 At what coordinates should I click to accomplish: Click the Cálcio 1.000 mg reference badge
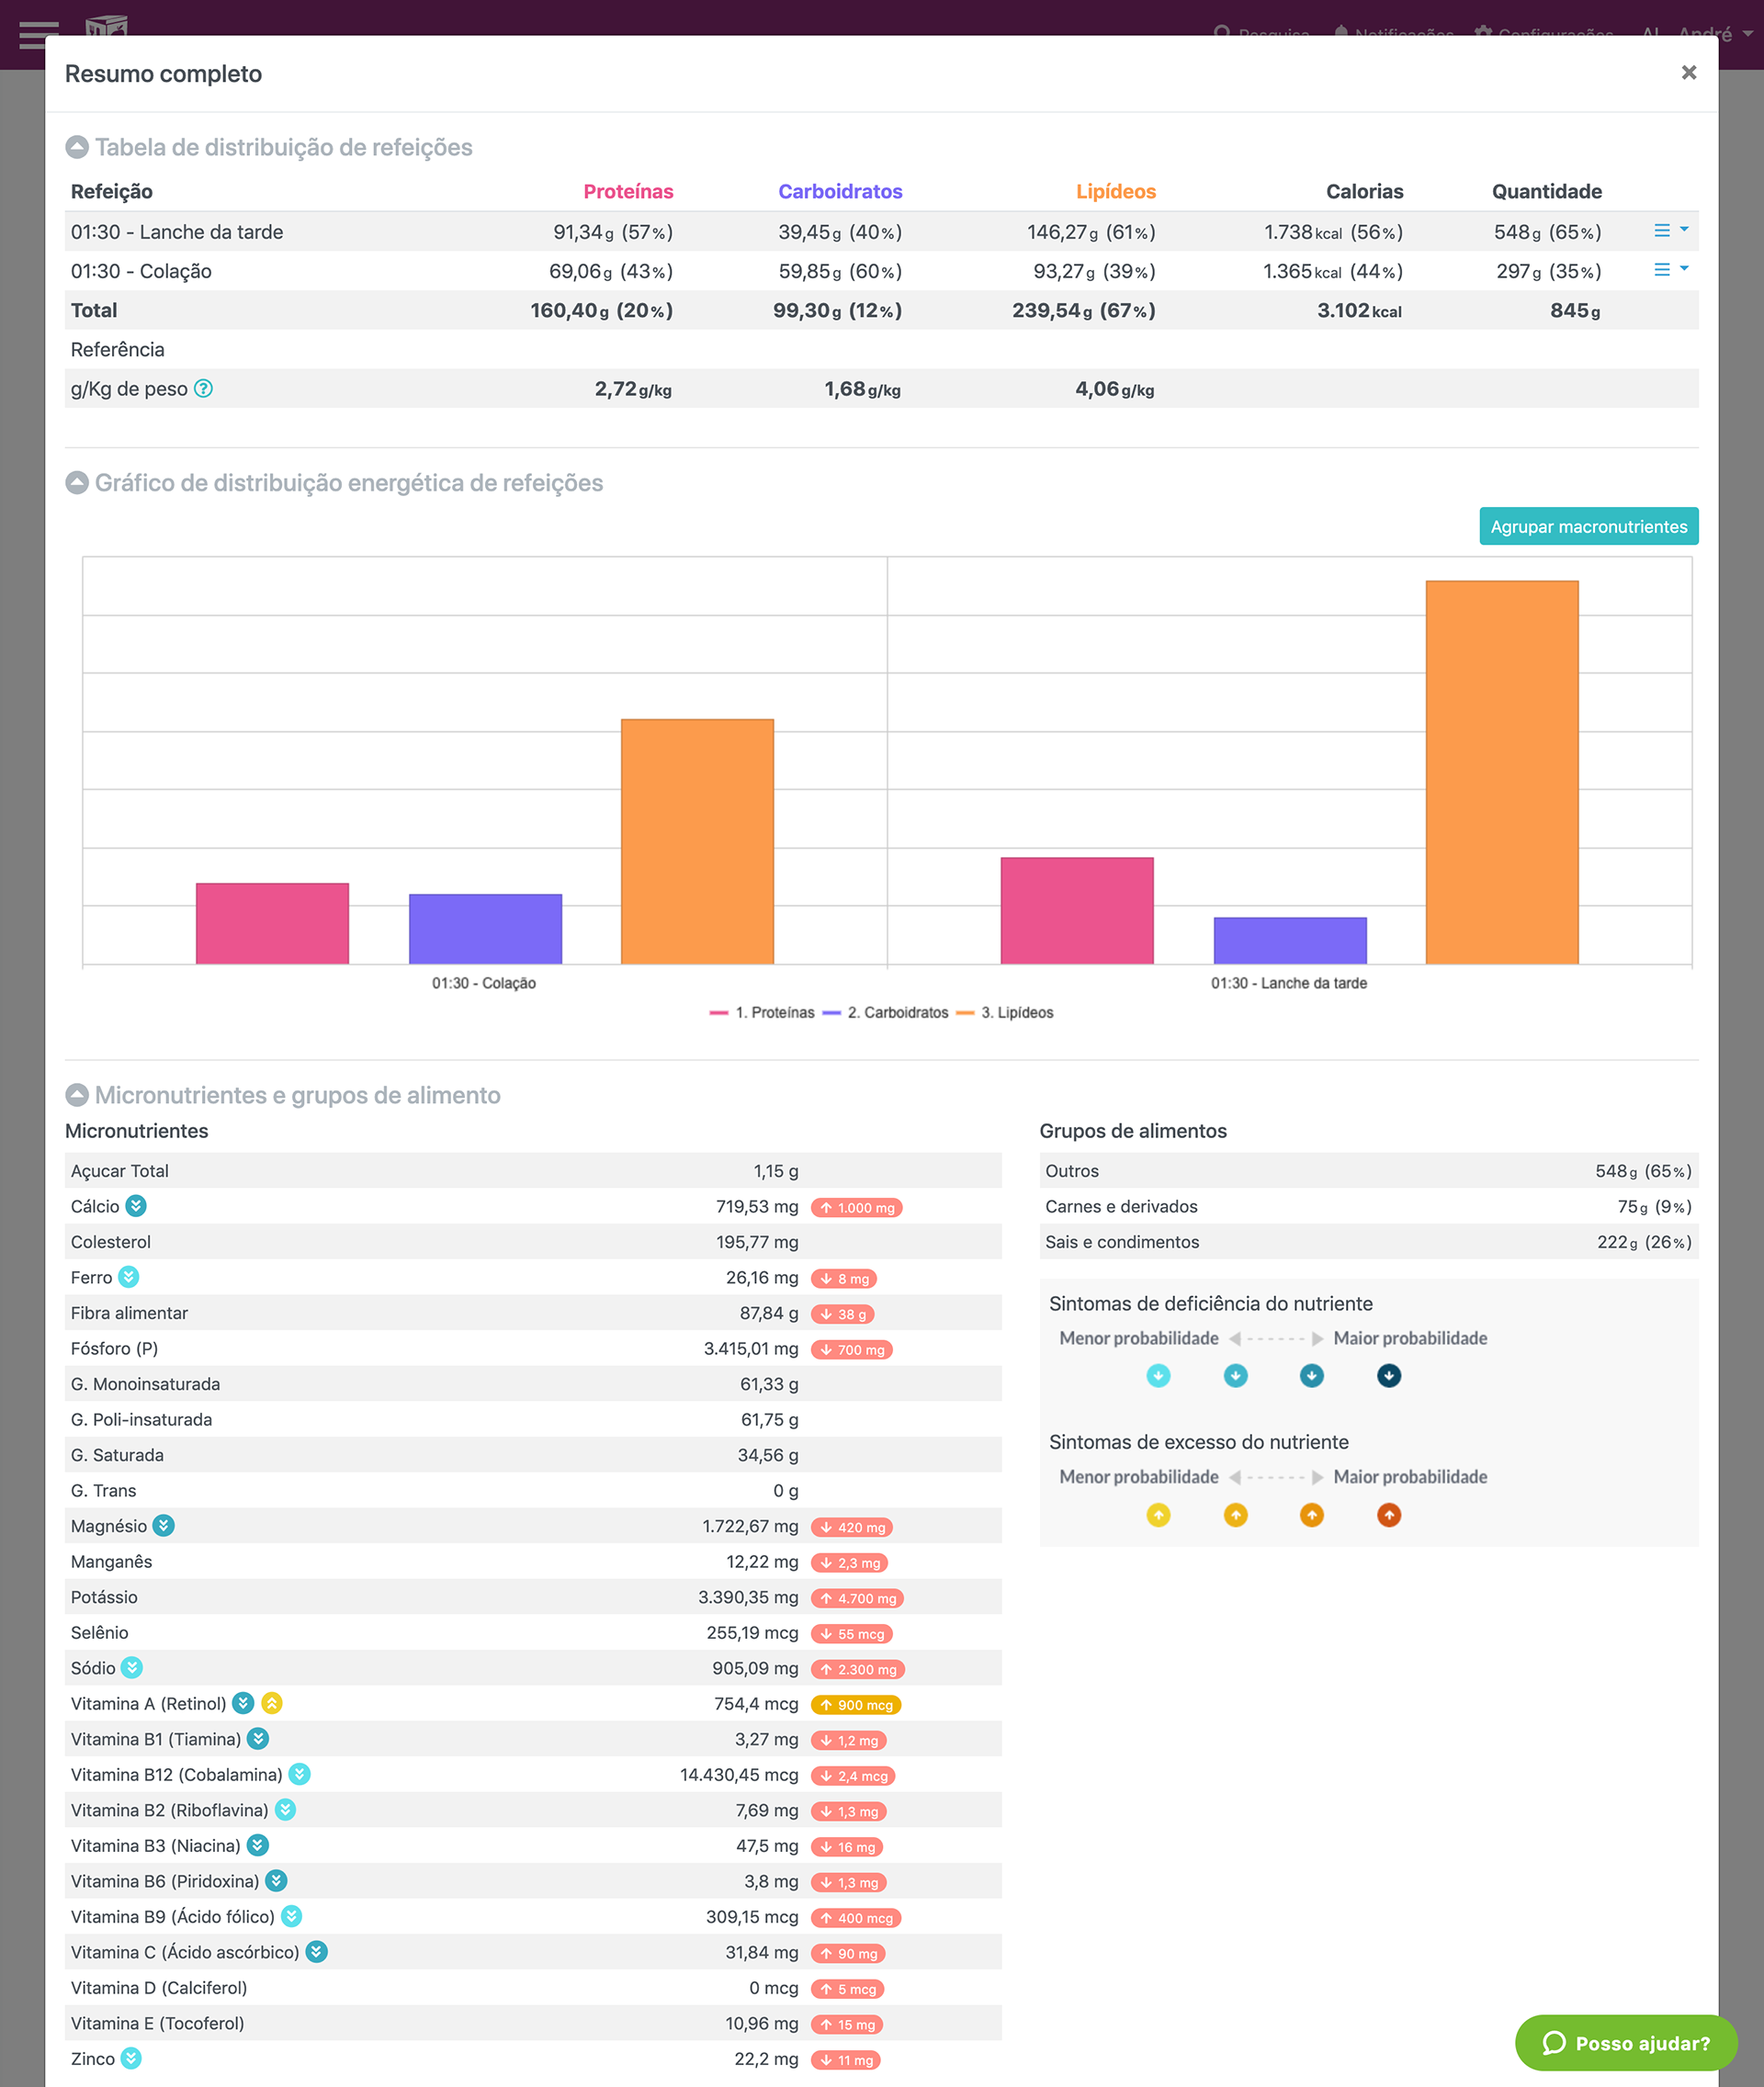[857, 1207]
